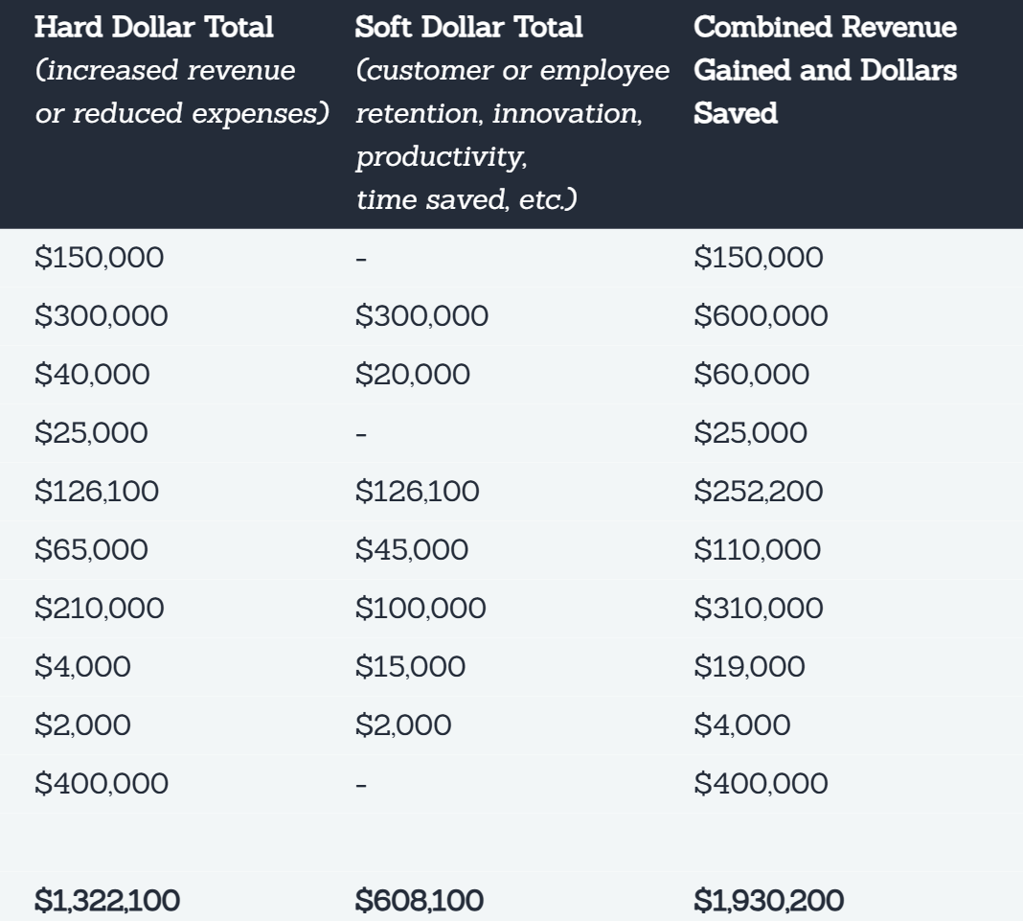This screenshot has width=1023, height=921.
Task: Click the $100,000 soft dollar cell
Action: [x=421, y=609]
